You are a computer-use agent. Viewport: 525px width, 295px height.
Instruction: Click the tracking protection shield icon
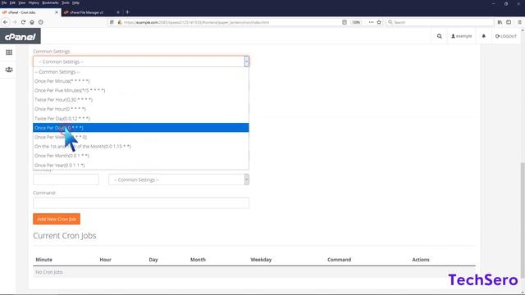pos(112,22)
